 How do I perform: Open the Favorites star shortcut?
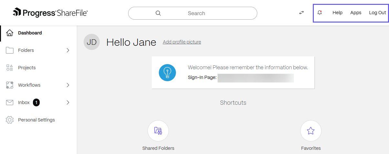tap(311, 130)
